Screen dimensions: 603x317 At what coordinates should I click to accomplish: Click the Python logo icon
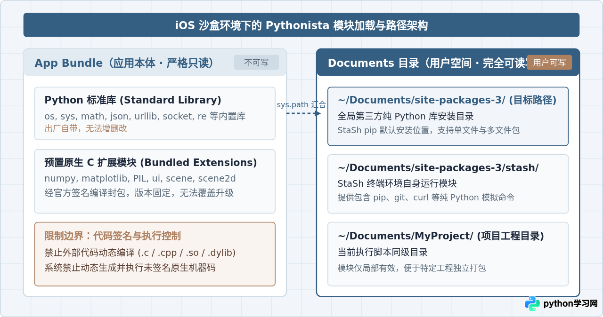(x=532, y=303)
